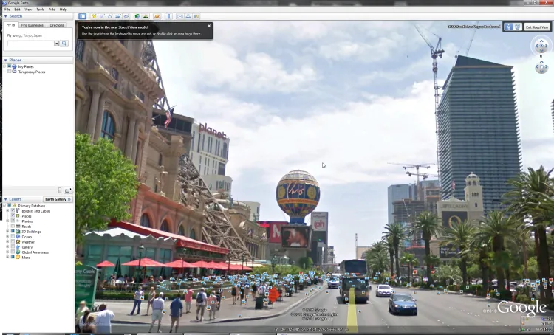Image resolution: width=554 pixels, height=335 pixels.
Task: Click the Exit Street View button
Action: pos(537,27)
